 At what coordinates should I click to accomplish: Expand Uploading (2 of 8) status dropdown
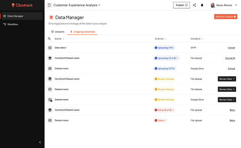pos(167,58)
